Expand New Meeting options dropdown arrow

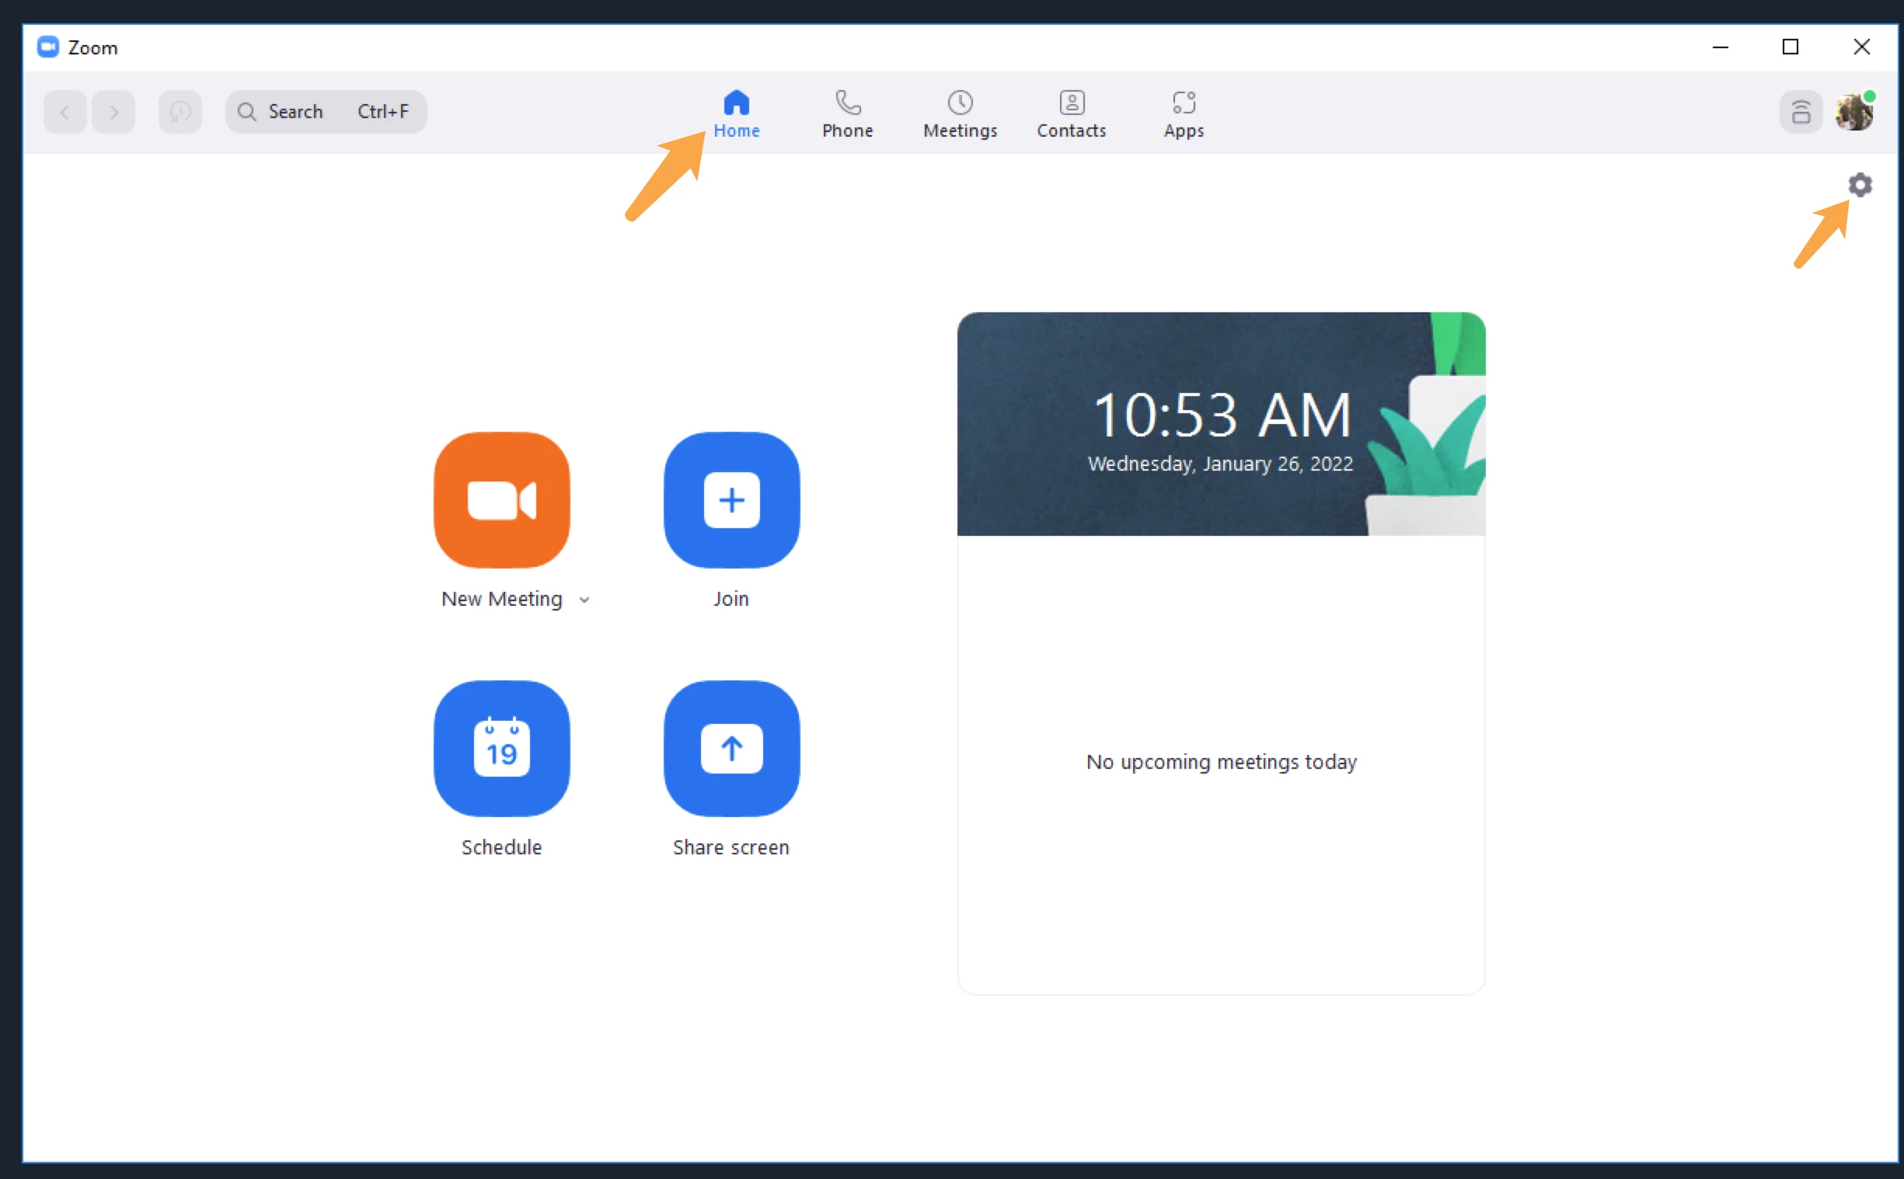pos(584,600)
